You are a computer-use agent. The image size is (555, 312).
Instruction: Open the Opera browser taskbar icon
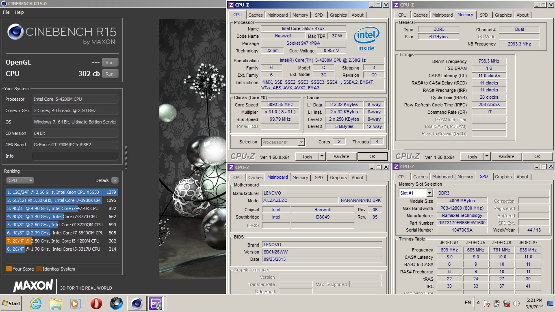click(x=96, y=303)
